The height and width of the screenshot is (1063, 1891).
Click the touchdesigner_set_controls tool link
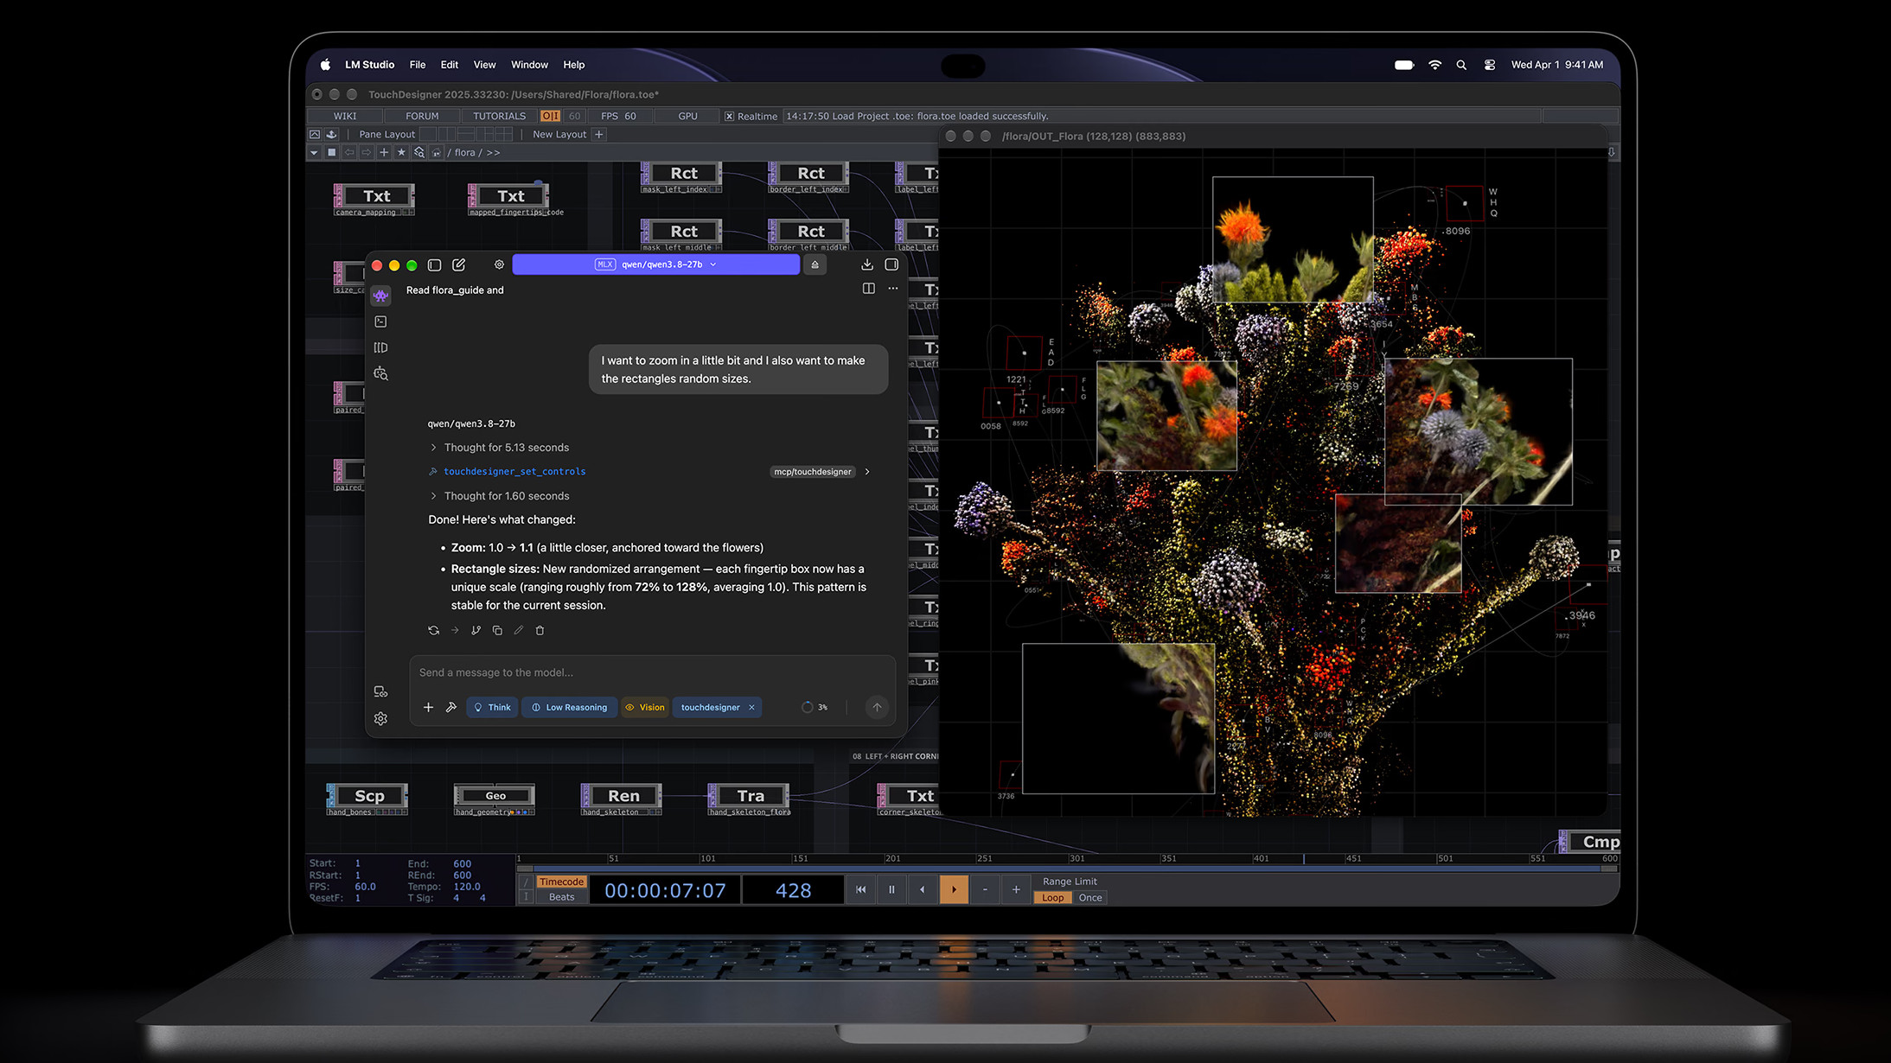(x=514, y=472)
